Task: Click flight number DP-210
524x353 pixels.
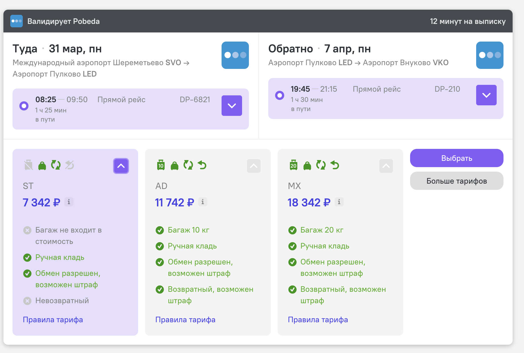Action: pos(447,89)
